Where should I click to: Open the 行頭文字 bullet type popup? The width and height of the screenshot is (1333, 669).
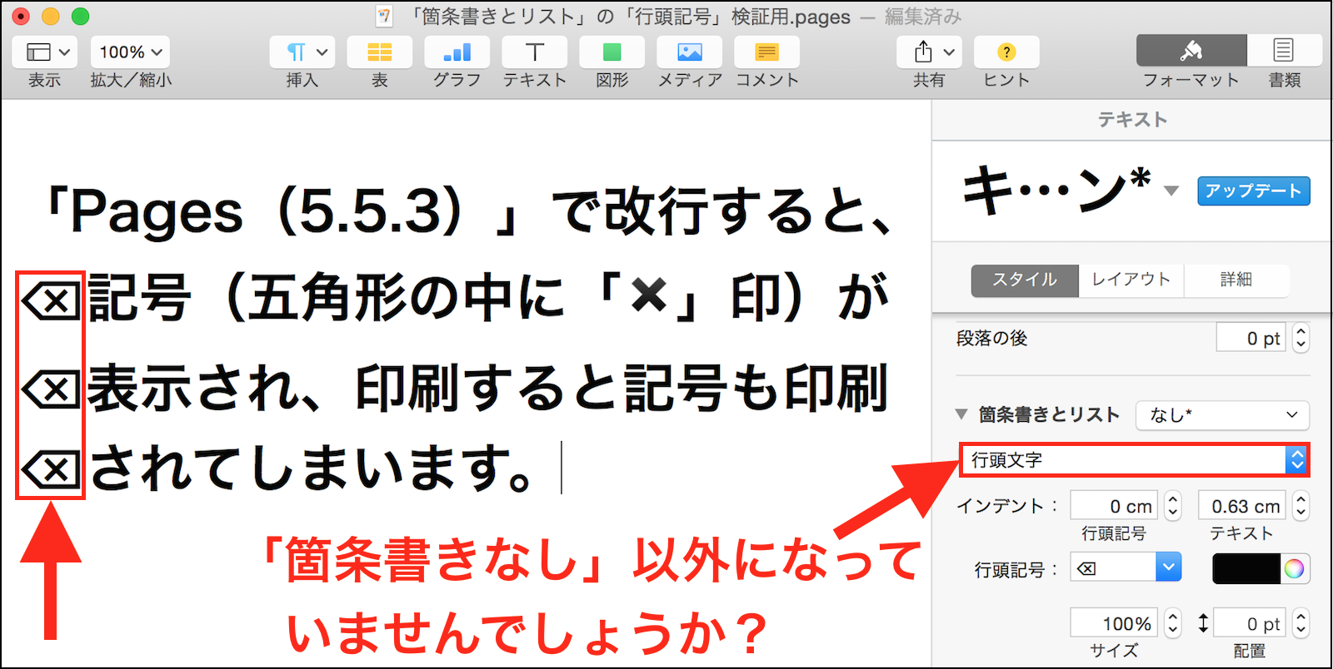click(1135, 460)
